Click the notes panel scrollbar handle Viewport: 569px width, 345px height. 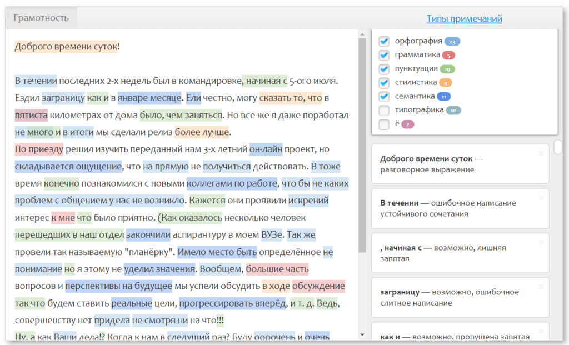coord(557,147)
